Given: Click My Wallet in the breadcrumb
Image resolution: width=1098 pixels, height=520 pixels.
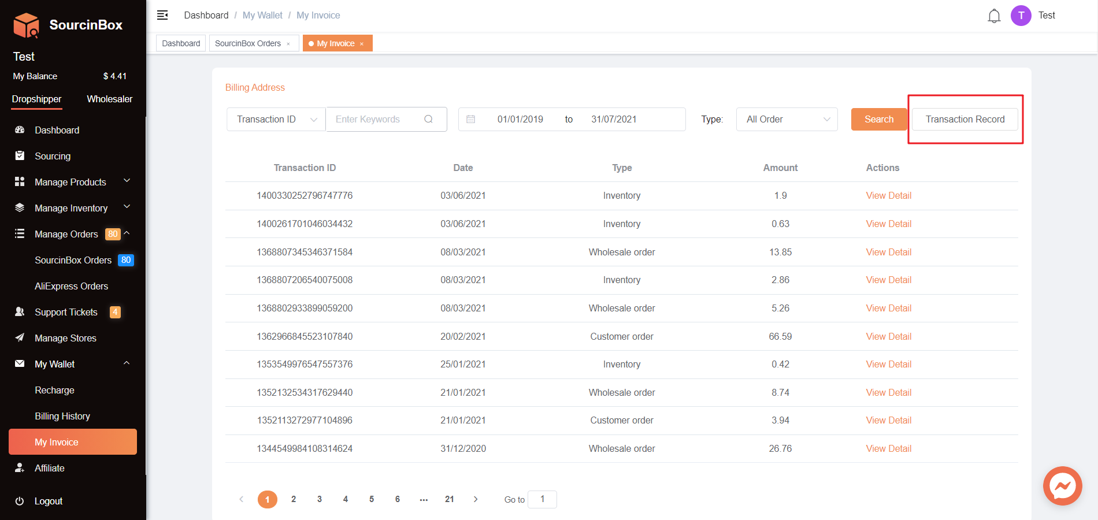Looking at the screenshot, I should point(262,15).
